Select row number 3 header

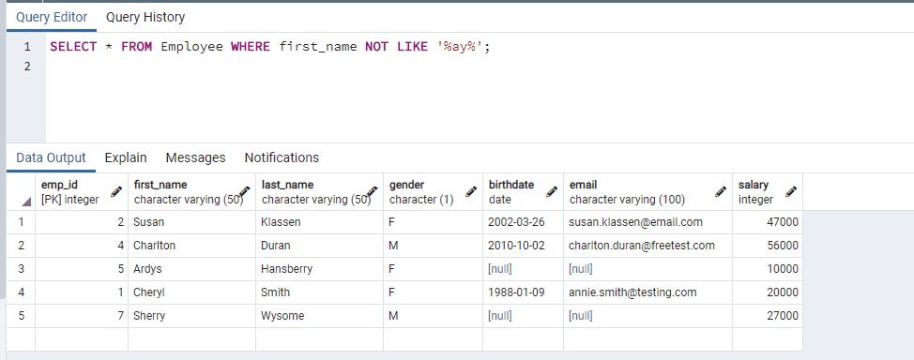click(21, 269)
